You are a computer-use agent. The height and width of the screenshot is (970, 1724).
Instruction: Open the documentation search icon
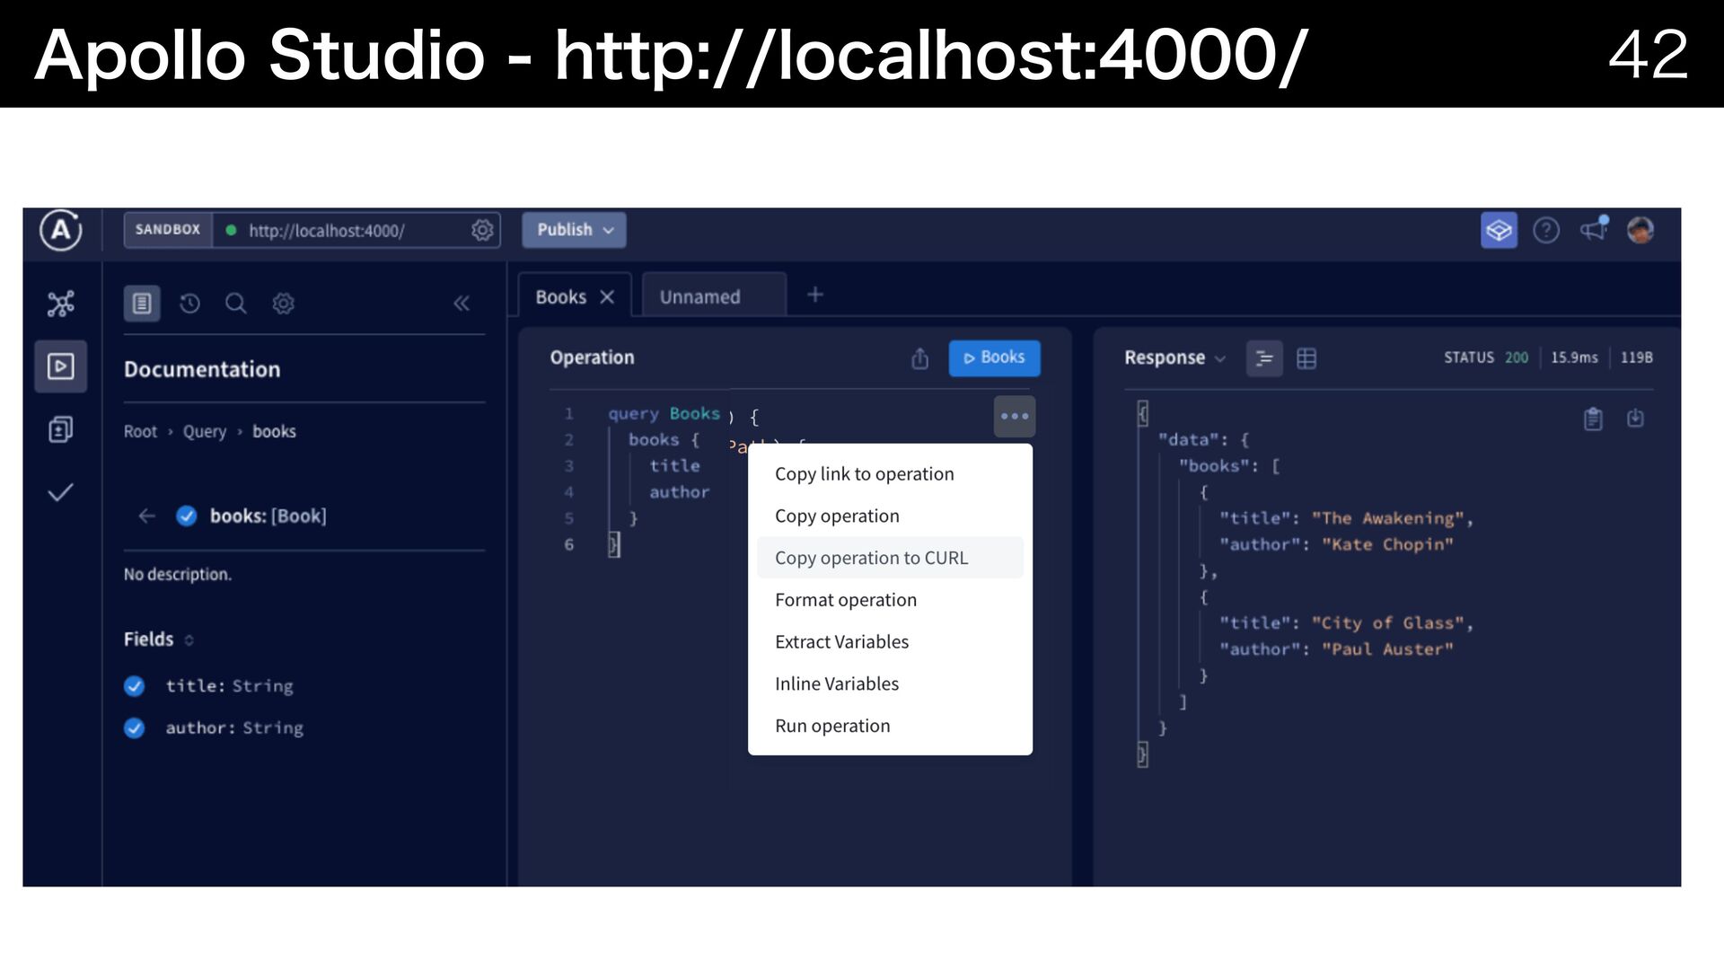click(236, 304)
